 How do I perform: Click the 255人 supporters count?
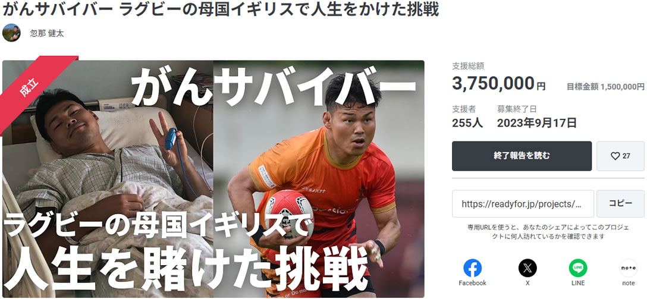coord(467,123)
